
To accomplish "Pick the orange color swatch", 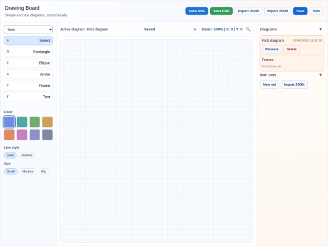I will 9,135.
